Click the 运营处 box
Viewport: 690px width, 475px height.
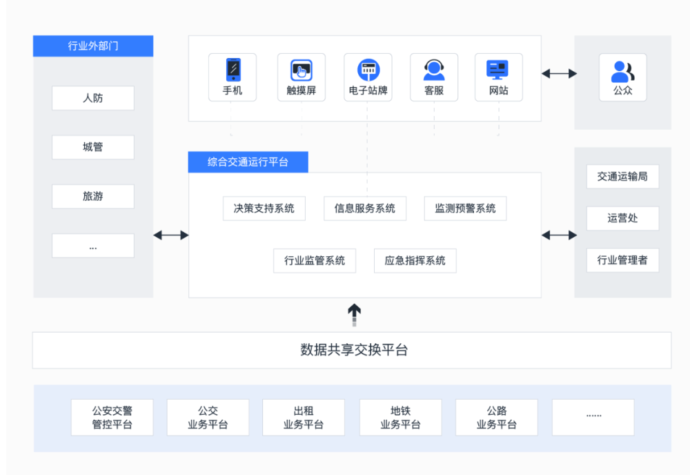click(622, 218)
